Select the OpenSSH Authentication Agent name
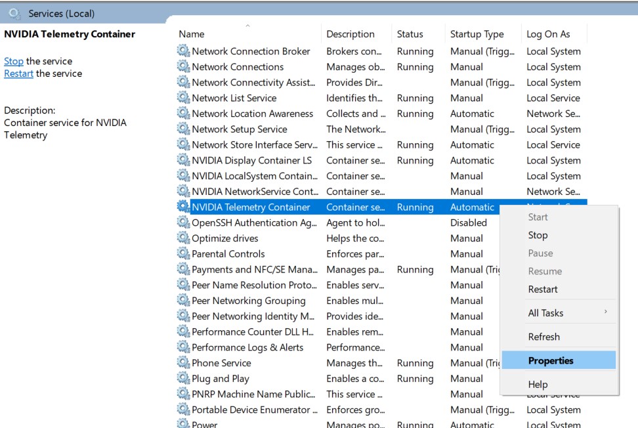Image resolution: width=638 pixels, height=428 pixels. click(x=254, y=223)
